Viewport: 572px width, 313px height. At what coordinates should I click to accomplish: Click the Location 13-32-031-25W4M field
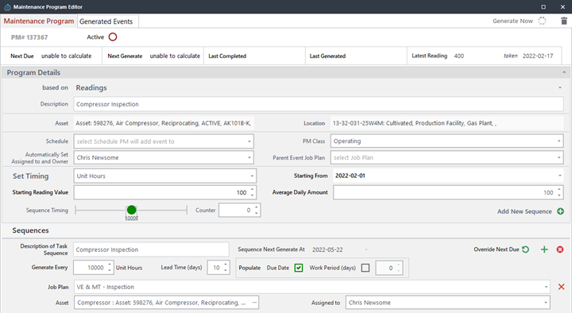(x=446, y=123)
